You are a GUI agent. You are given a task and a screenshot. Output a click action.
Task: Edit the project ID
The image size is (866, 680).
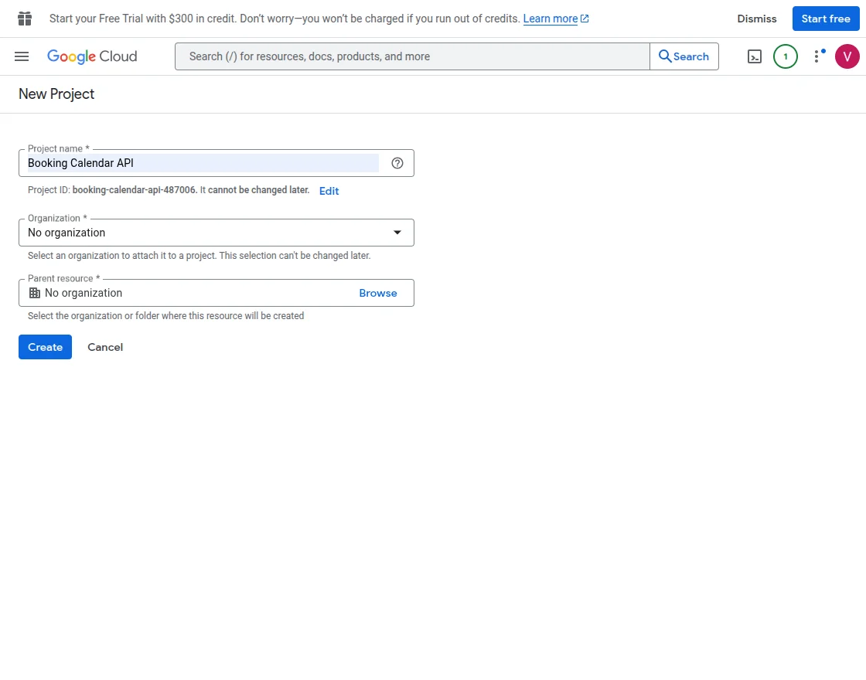coord(329,191)
